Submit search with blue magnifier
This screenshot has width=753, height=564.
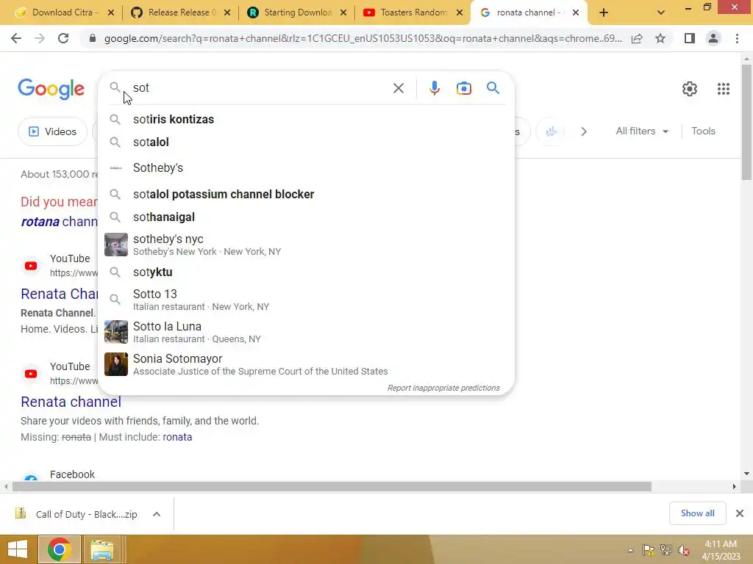(x=493, y=88)
